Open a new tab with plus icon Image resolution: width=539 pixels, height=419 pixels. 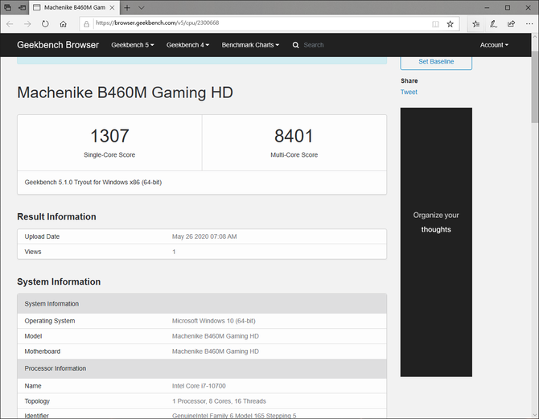tap(127, 7)
